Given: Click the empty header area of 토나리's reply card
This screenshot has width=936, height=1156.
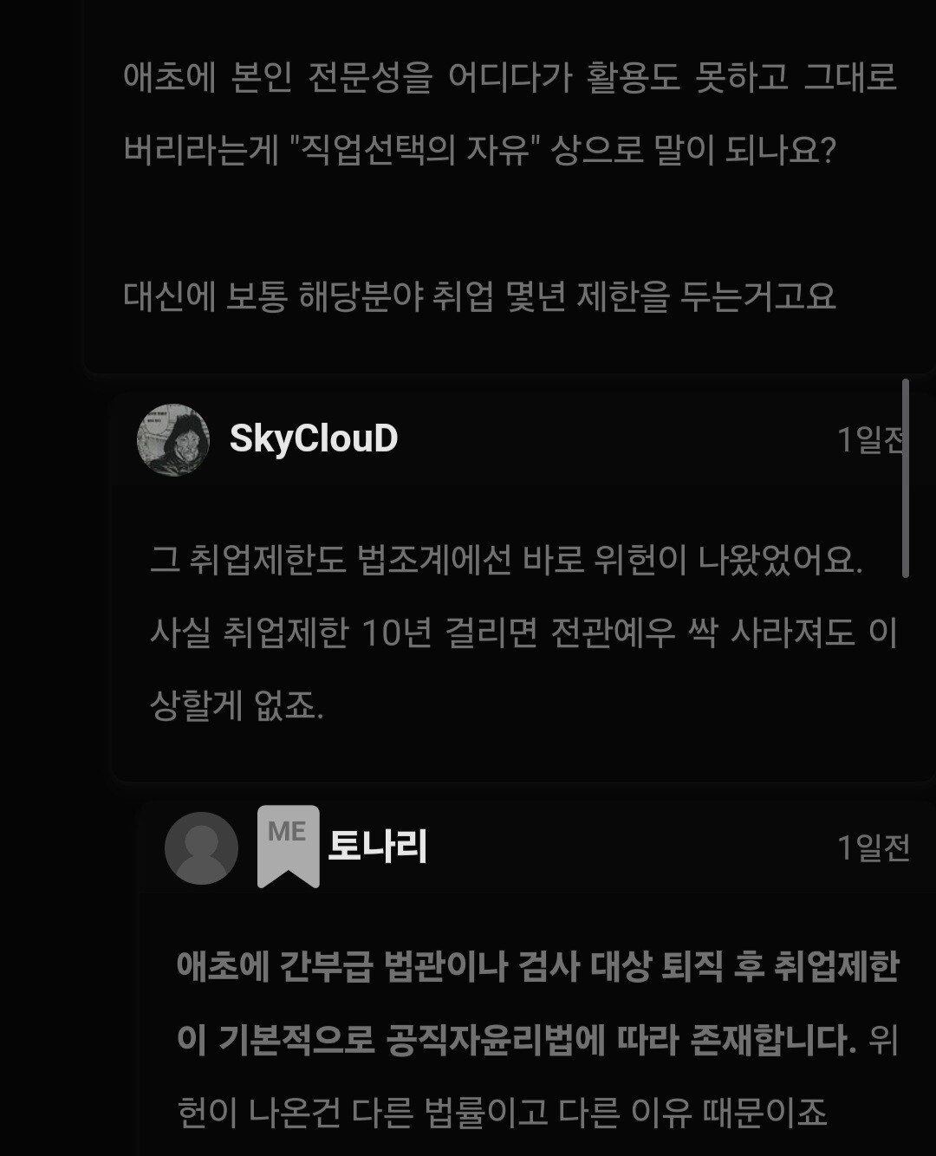Looking at the screenshot, I should pos(631,847).
